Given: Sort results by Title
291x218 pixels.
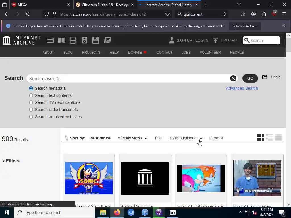Looking at the screenshot, I should (158, 138).
